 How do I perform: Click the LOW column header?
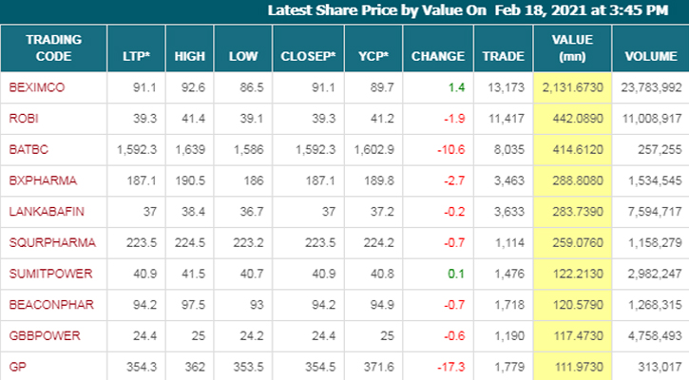[243, 56]
